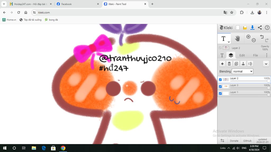
Task: Open the Edit tab
Action: (242, 55)
